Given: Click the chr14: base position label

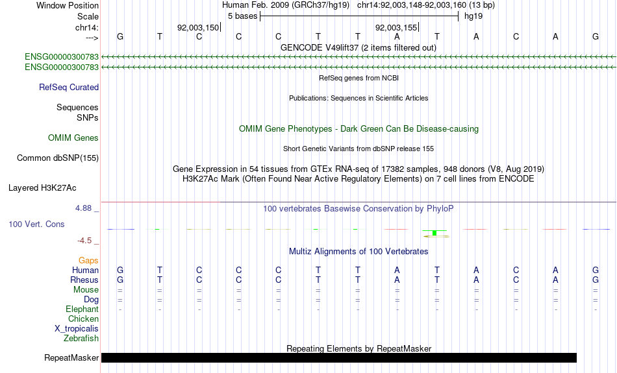Looking at the screenshot, I should (86, 27).
